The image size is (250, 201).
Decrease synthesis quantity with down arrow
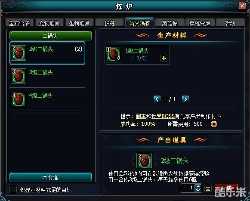click(198, 190)
